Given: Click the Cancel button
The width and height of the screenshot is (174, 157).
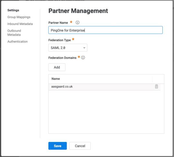Looking at the screenshot, I should [80, 146].
